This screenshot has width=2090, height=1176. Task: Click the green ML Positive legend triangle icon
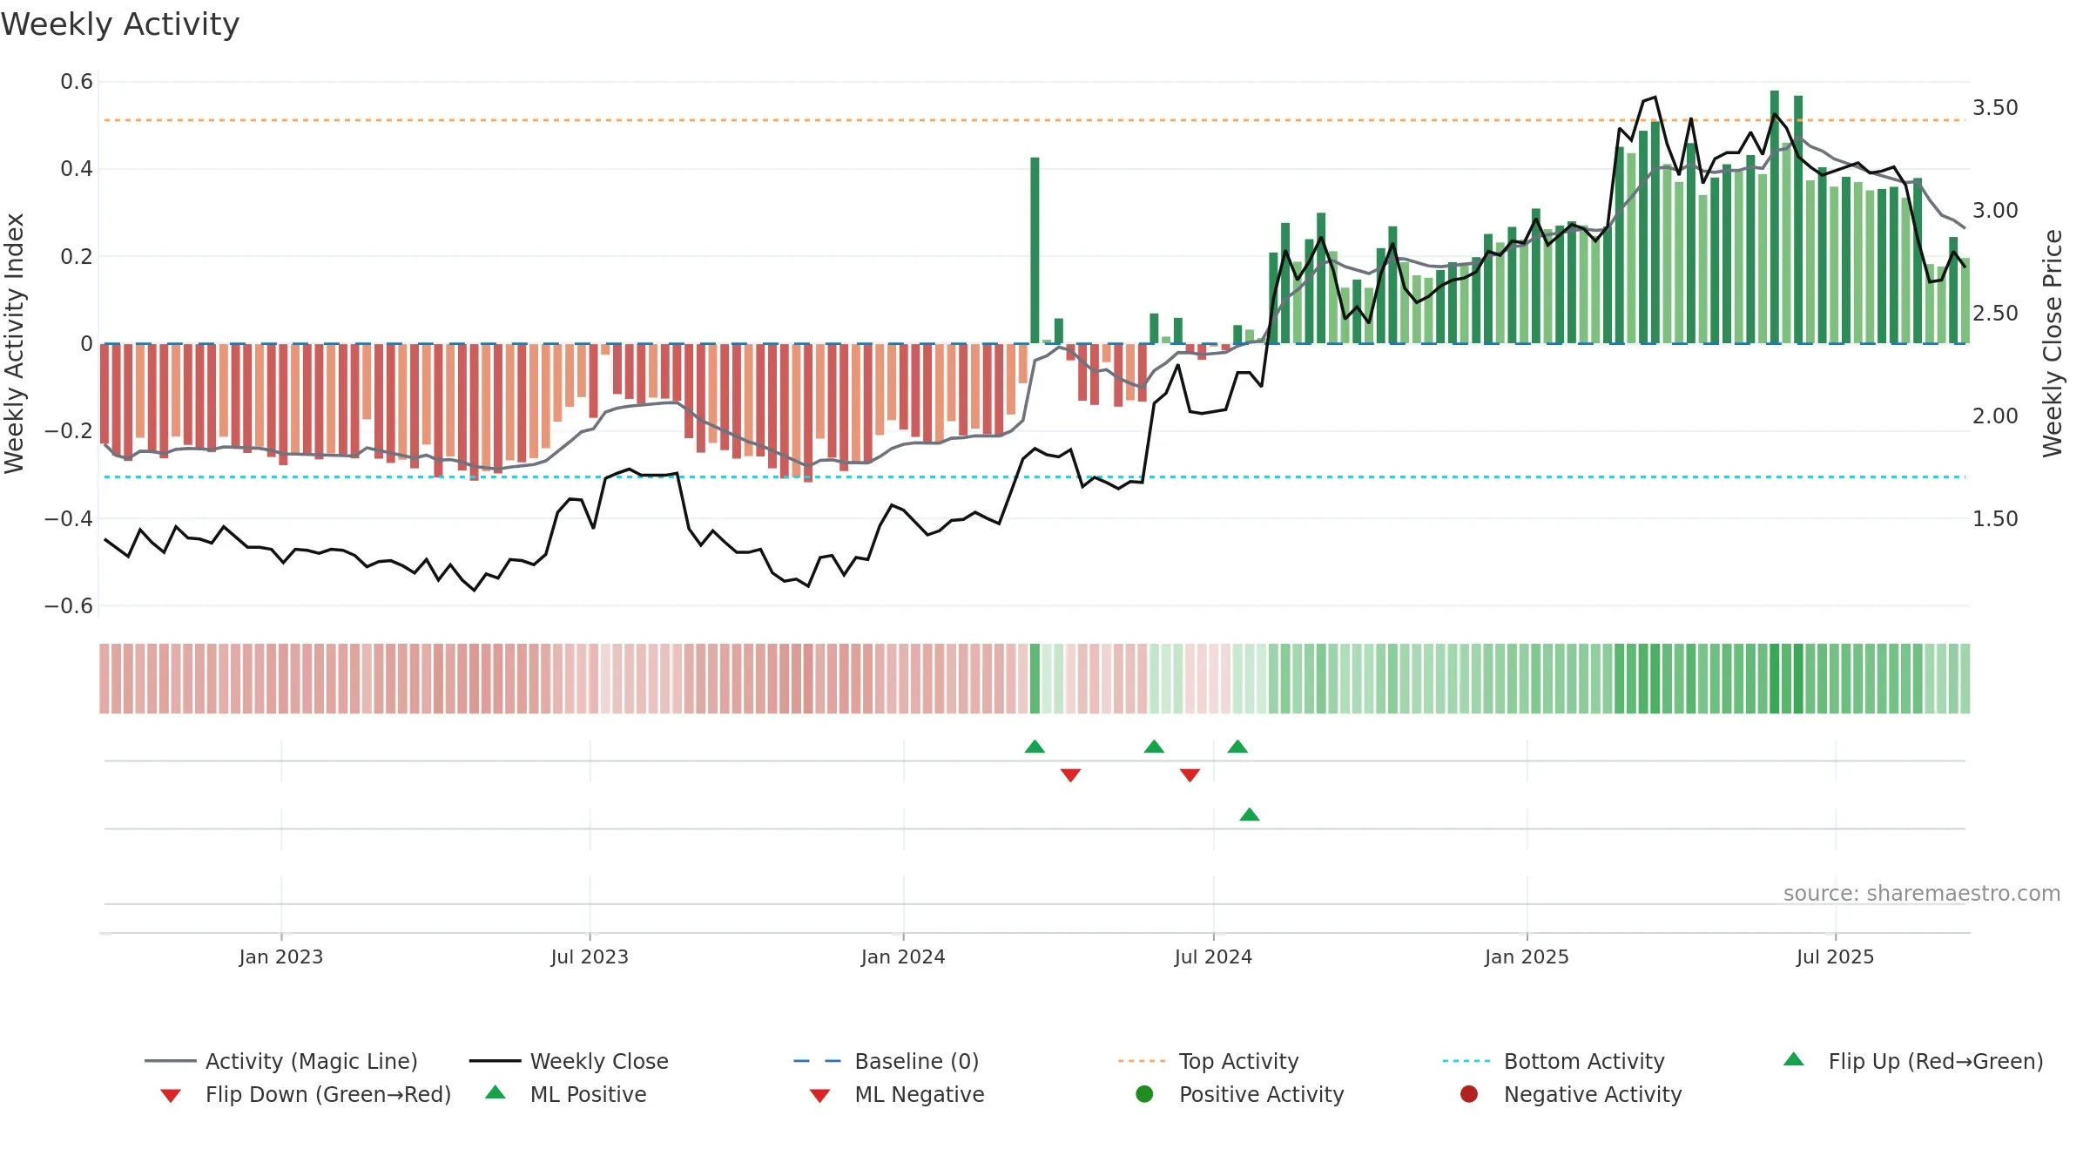pyautogui.click(x=496, y=1092)
